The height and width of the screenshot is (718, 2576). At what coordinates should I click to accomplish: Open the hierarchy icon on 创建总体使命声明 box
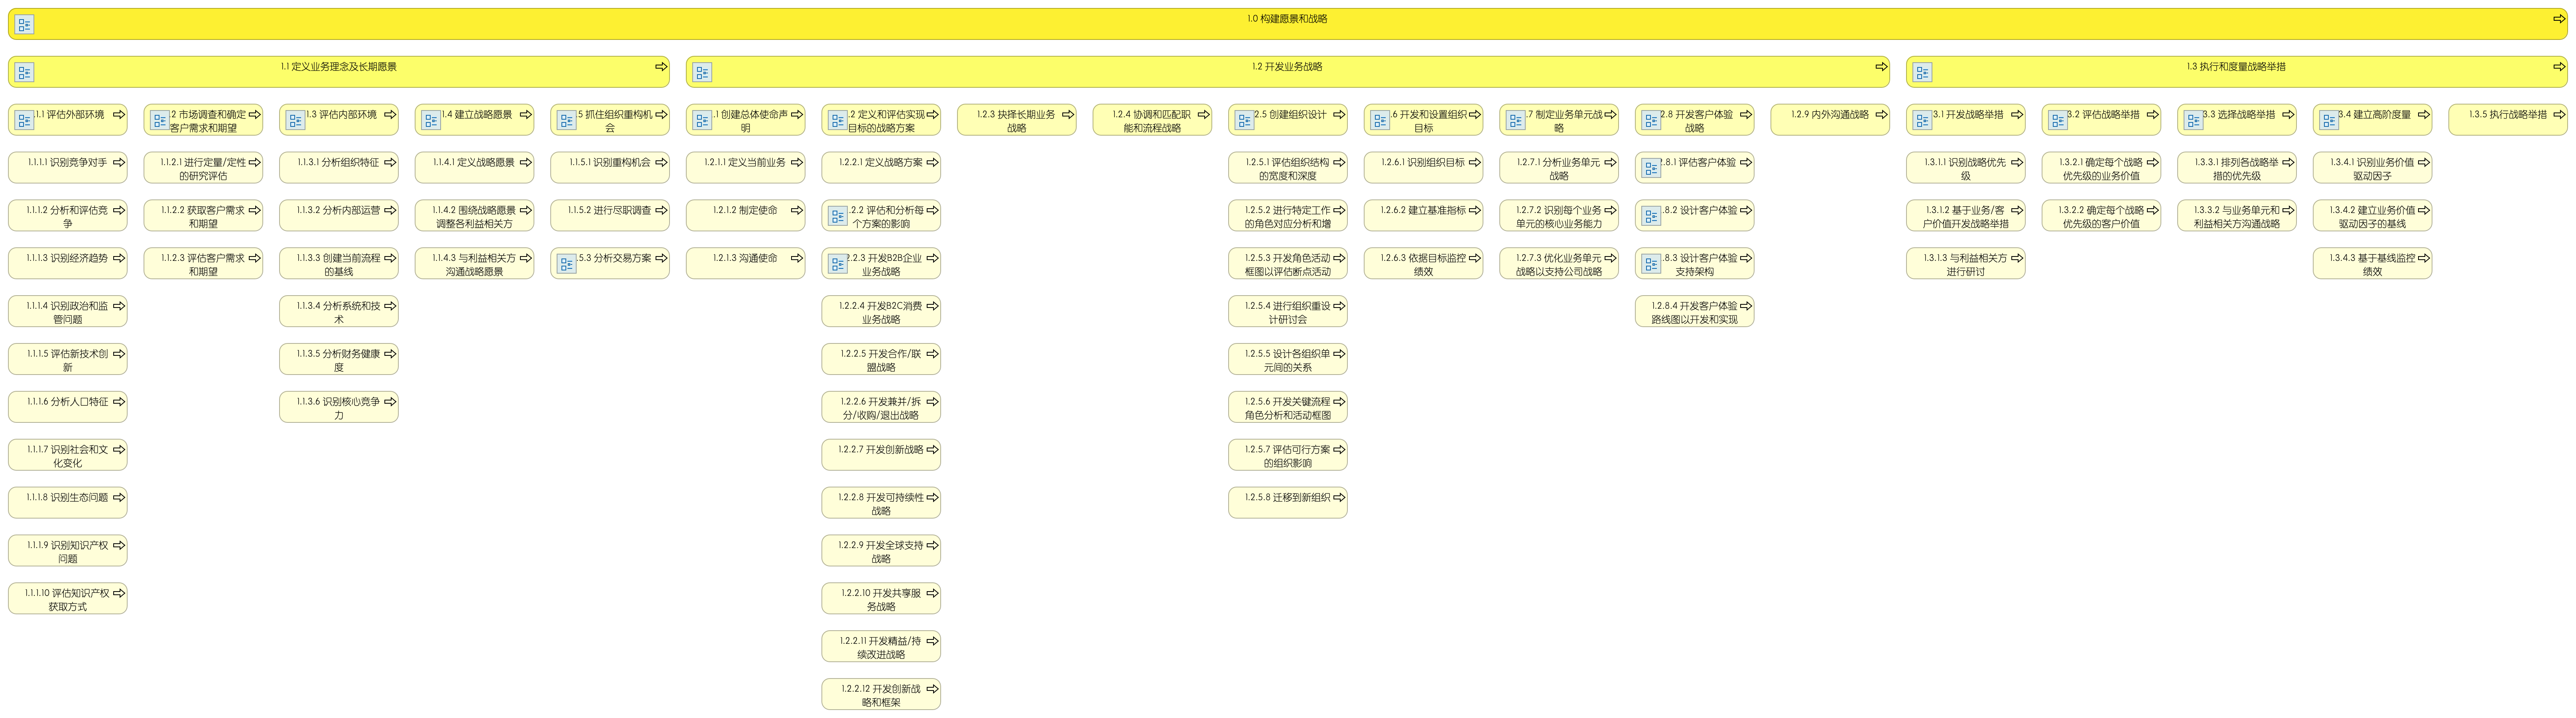(x=702, y=121)
